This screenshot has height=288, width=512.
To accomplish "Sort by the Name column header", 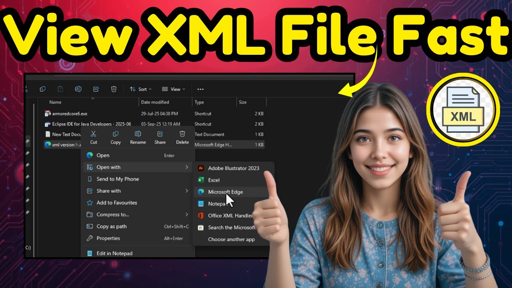I will click(x=55, y=102).
